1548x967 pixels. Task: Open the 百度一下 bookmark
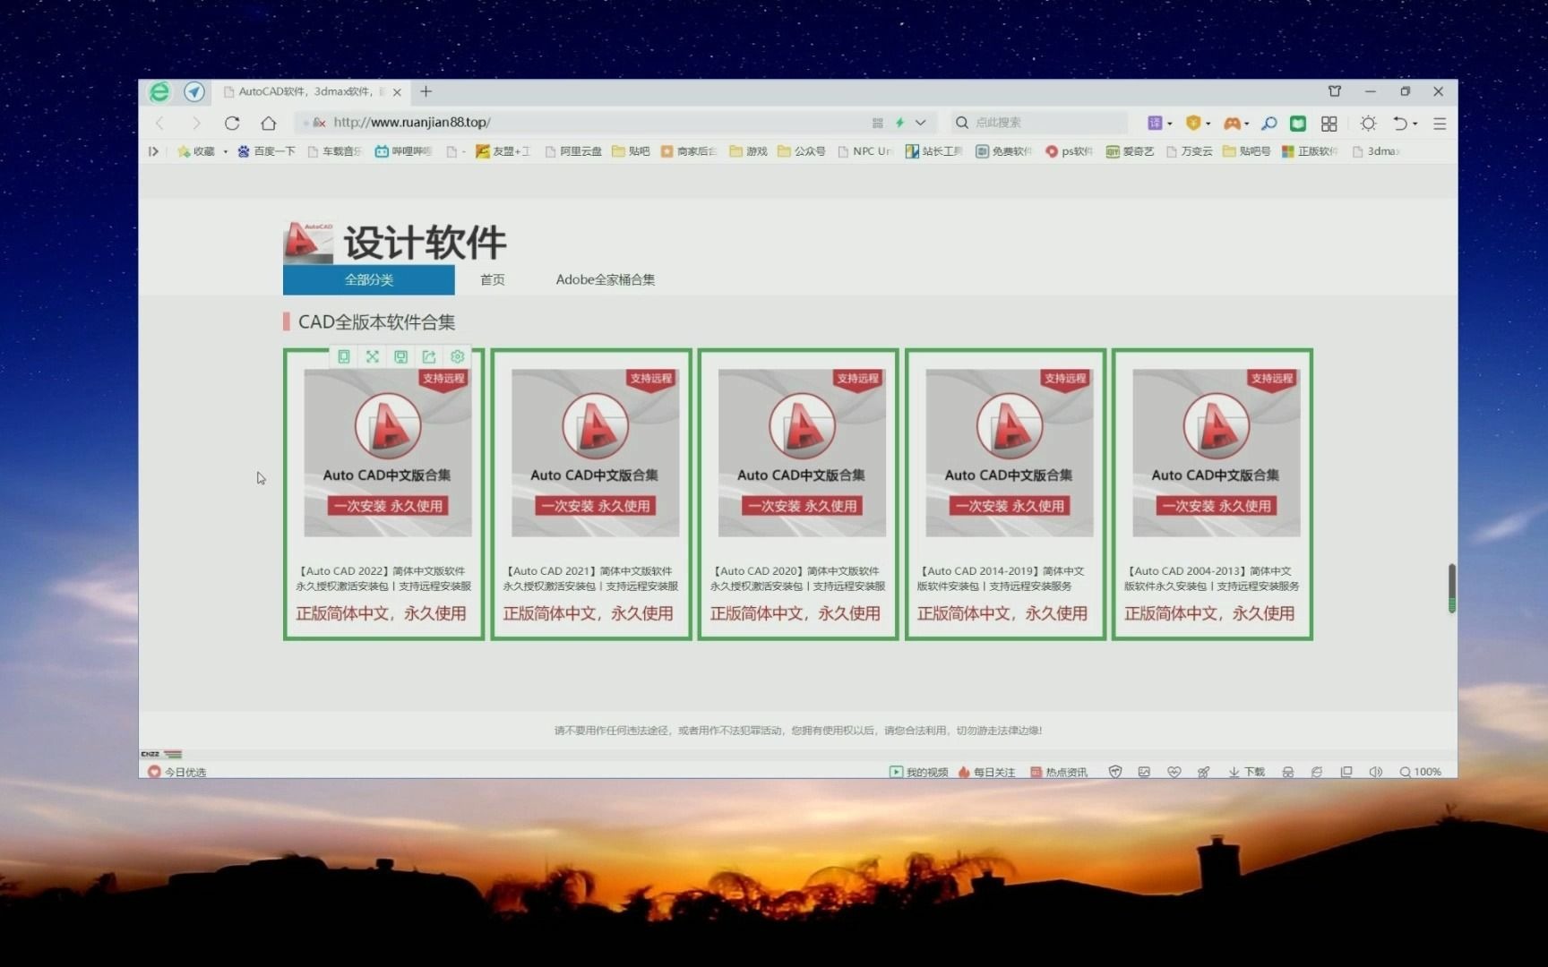(x=266, y=151)
